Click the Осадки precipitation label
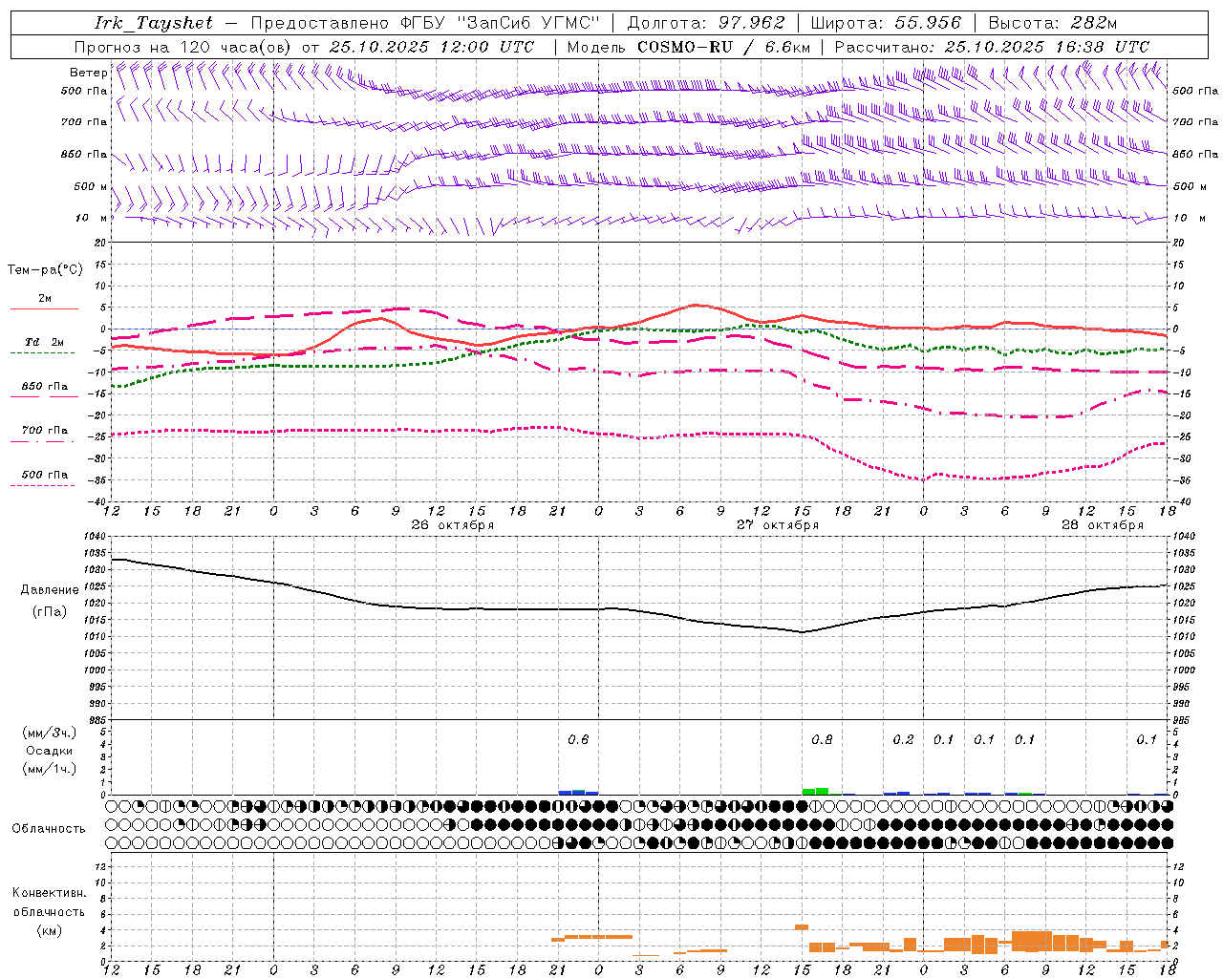Image resolution: width=1223 pixels, height=978 pixels. (x=50, y=751)
